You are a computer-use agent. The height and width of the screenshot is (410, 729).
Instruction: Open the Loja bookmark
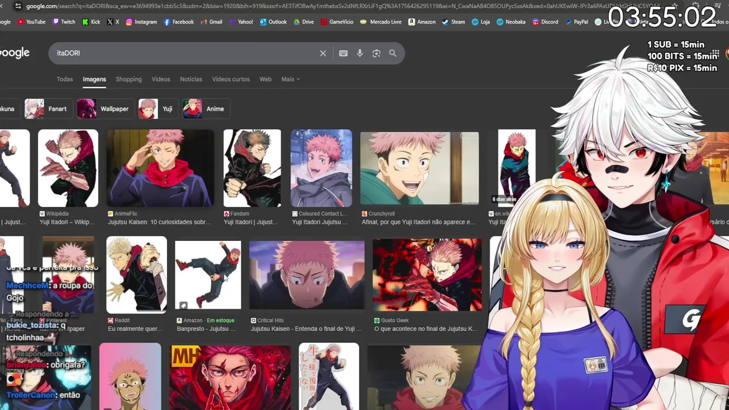pos(481,22)
